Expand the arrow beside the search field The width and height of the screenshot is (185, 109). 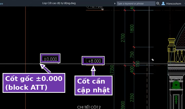click(115, 4)
